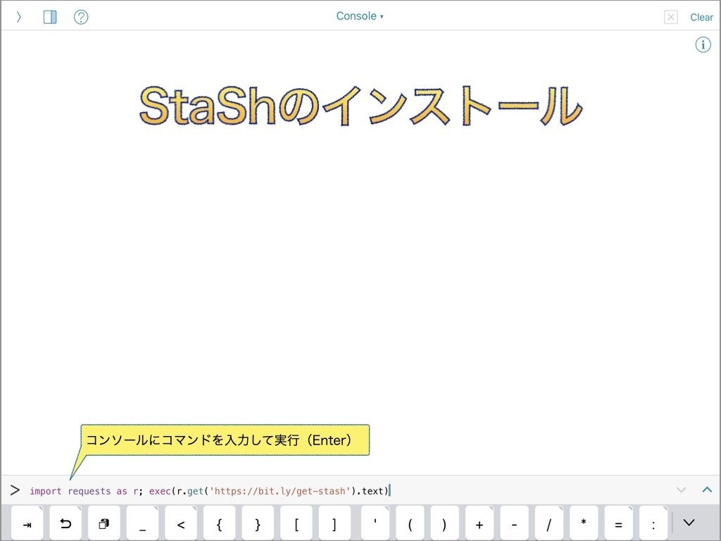Clear the console output
Screen dimensions: 721x541
pos(701,17)
